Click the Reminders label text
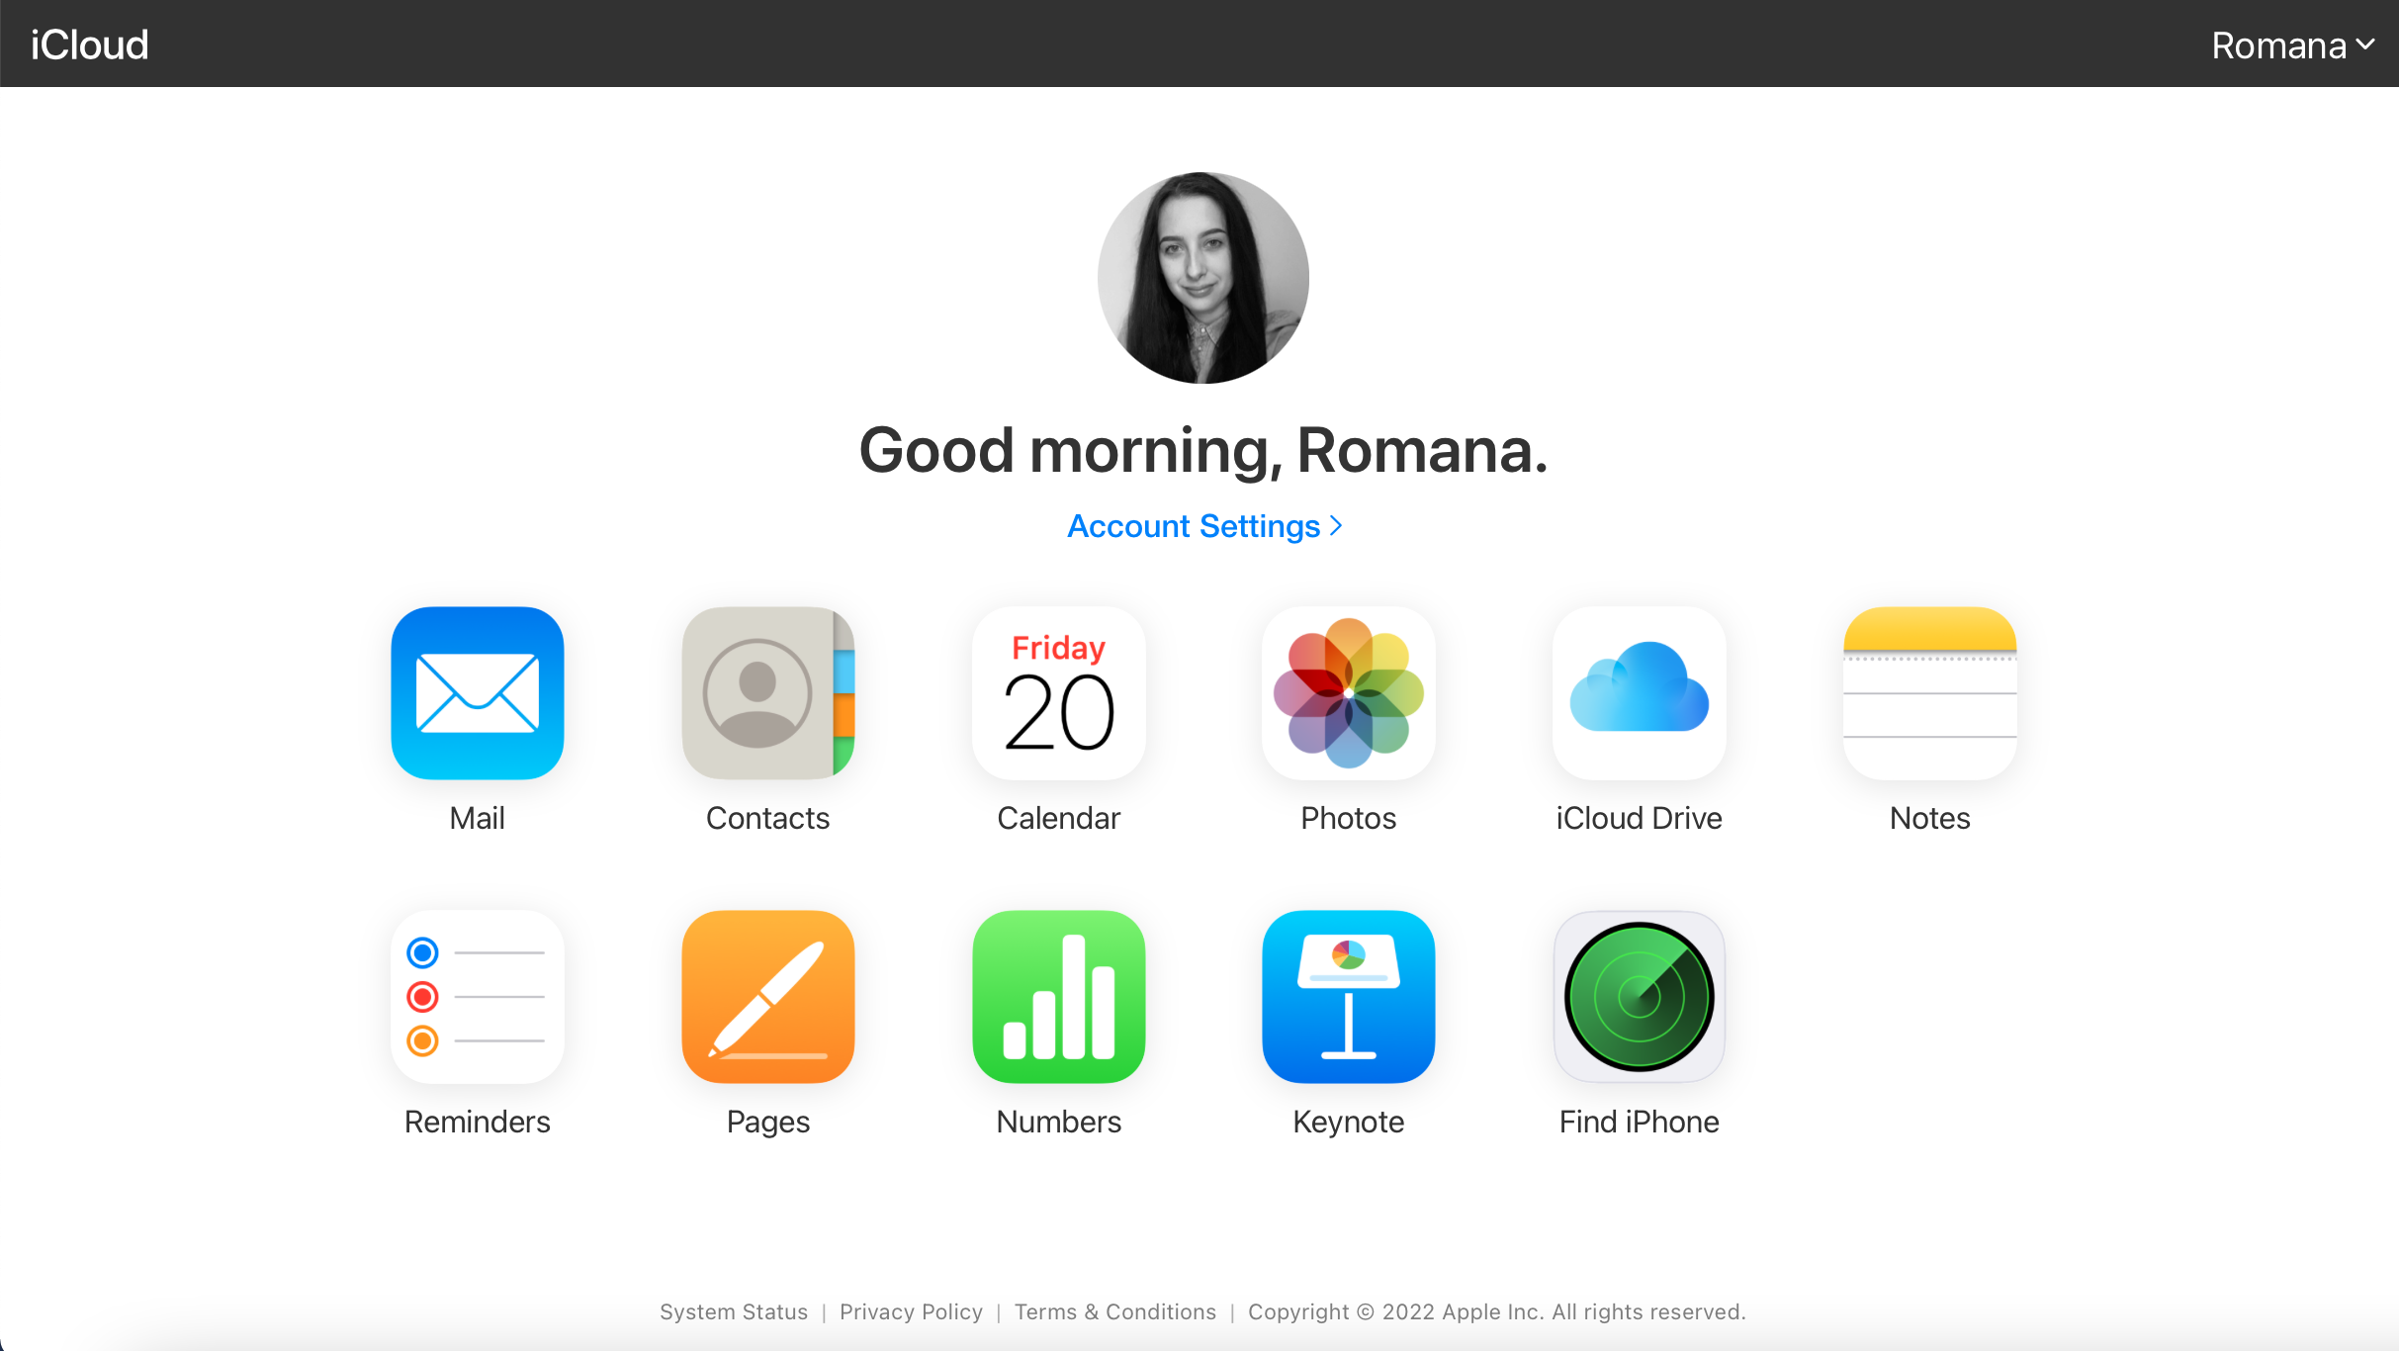The height and width of the screenshot is (1351, 2399). tap(478, 1122)
